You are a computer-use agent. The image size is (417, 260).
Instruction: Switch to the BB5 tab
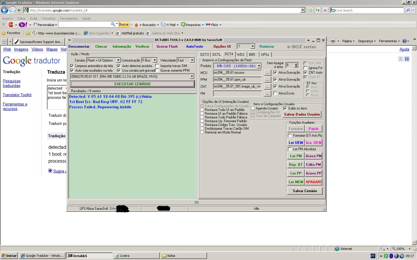point(252,54)
